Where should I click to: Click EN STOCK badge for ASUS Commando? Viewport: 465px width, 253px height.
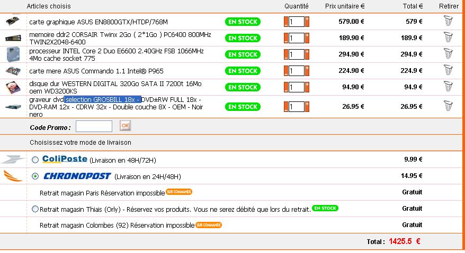(243, 71)
